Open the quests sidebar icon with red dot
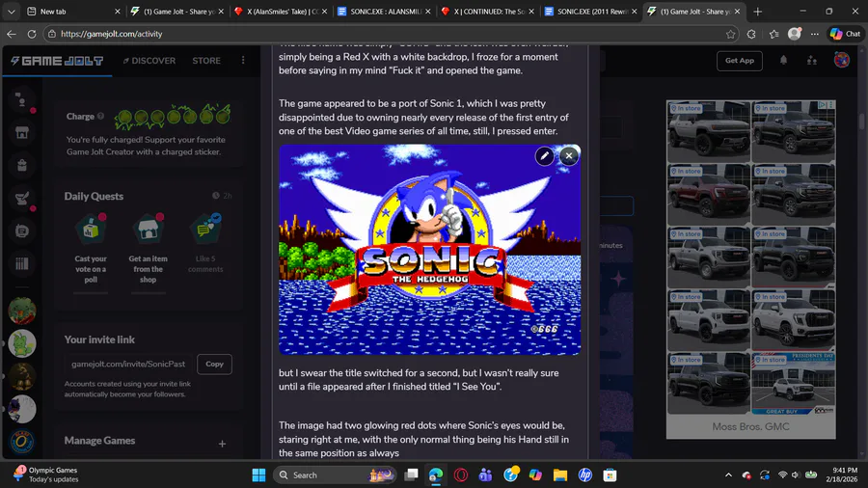868x488 pixels. [x=22, y=199]
